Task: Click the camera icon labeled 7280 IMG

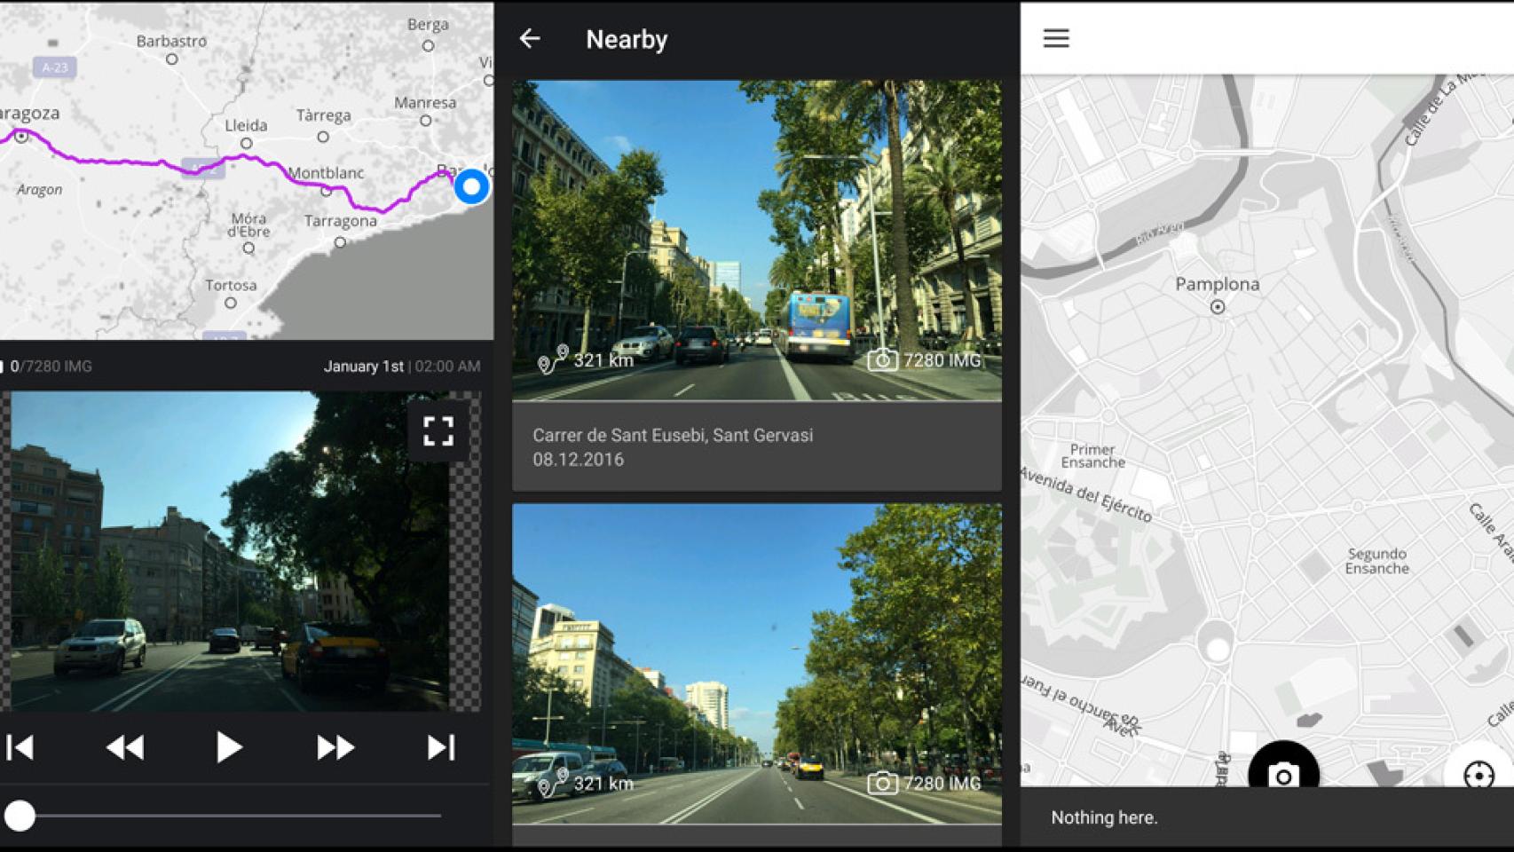Action: pos(885,361)
